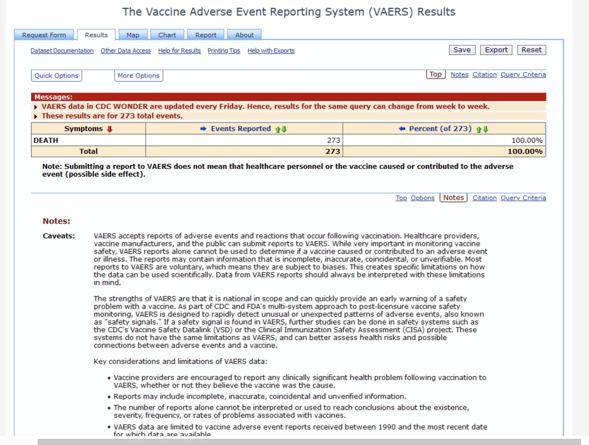Open Quick Options panel

(x=56, y=76)
